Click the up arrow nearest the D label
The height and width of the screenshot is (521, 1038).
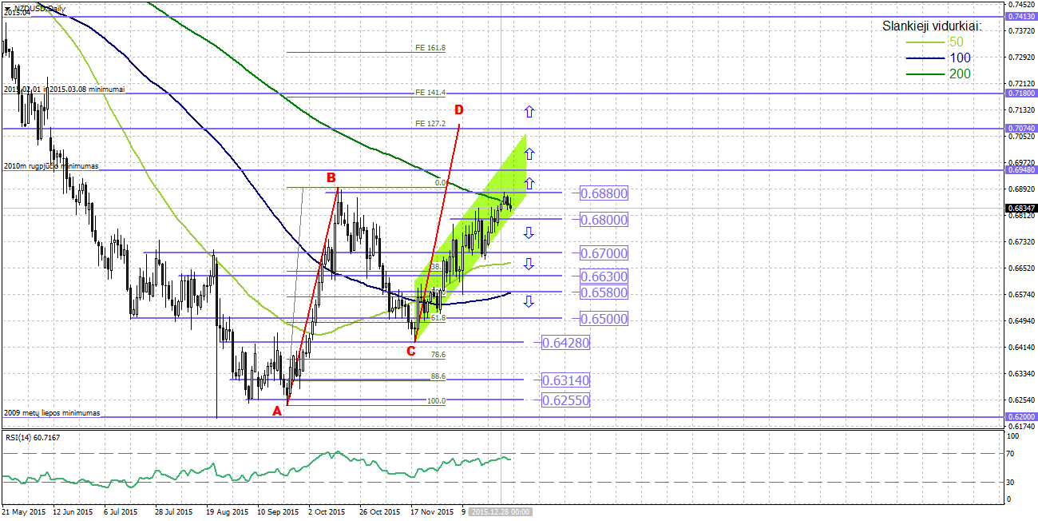(x=529, y=112)
